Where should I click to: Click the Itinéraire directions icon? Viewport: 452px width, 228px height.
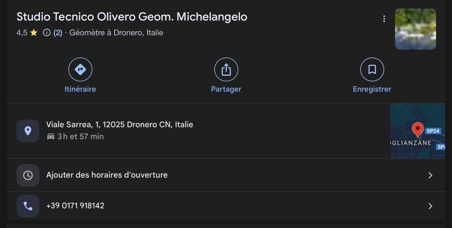click(80, 69)
